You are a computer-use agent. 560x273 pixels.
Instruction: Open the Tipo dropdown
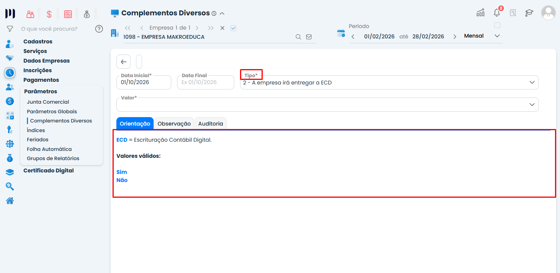click(389, 83)
